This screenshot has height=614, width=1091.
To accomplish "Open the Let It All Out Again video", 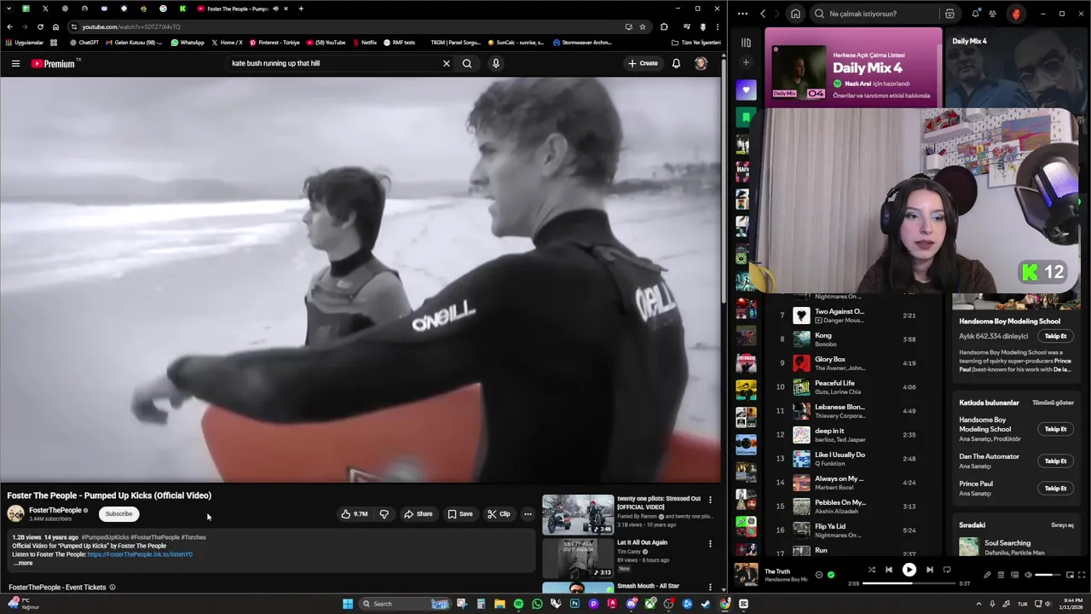I will 578,558.
